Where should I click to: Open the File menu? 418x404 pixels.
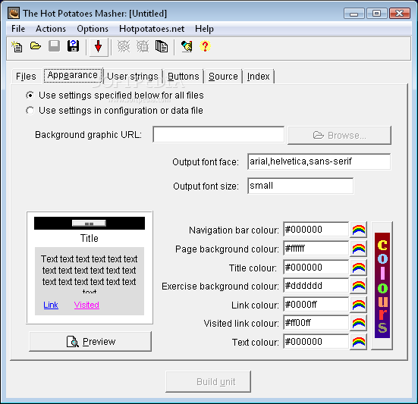coord(18,29)
